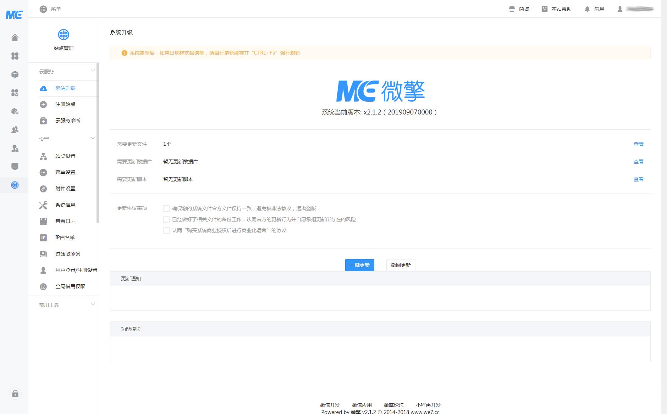The width and height of the screenshot is (667, 414).
Task: Open 系统升级 menu item
Action: pos(65,88)
